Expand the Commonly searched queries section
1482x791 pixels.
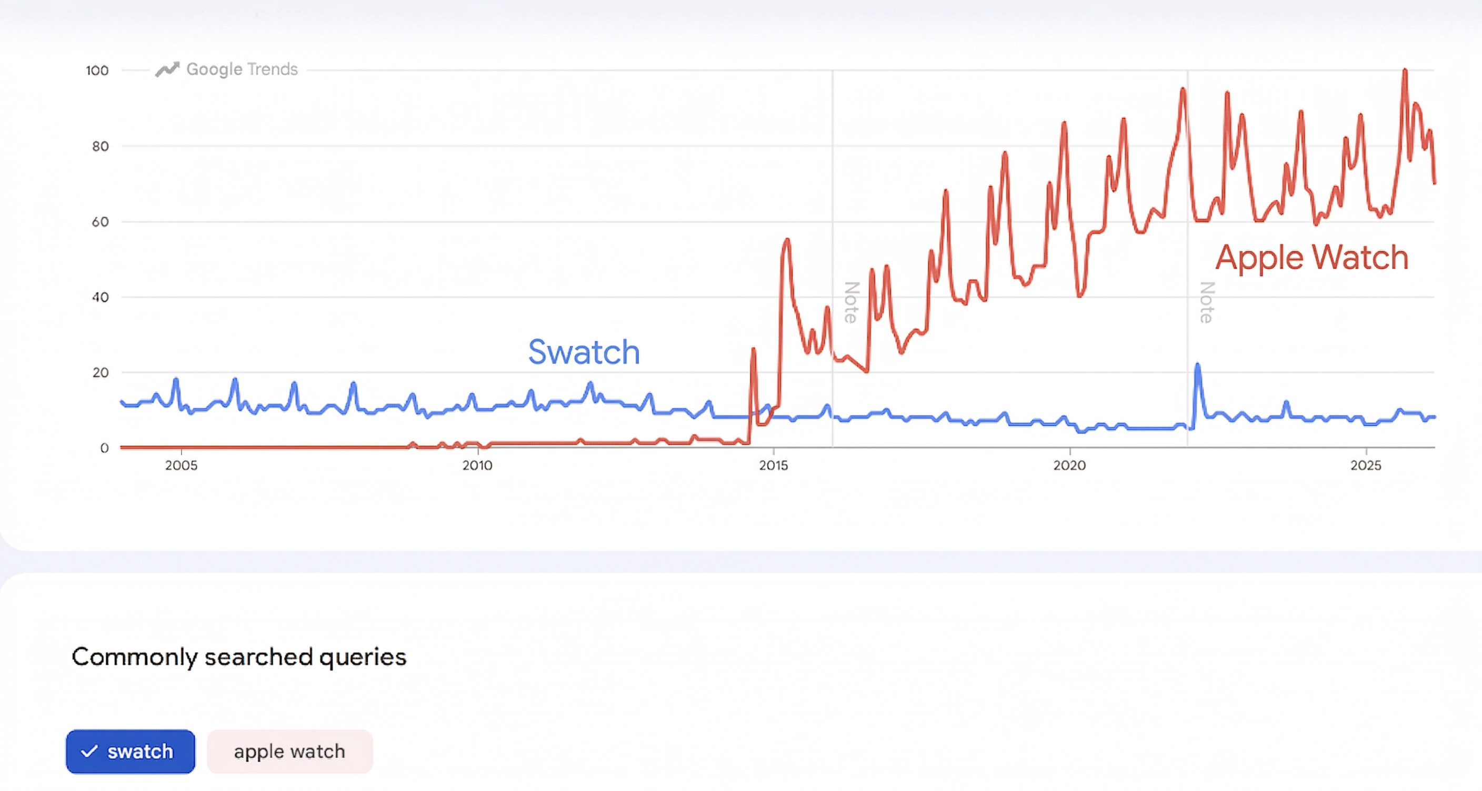click(239, 656)
